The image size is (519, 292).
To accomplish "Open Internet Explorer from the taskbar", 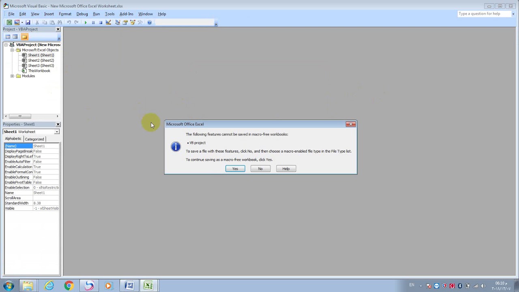I will point(49,286).
